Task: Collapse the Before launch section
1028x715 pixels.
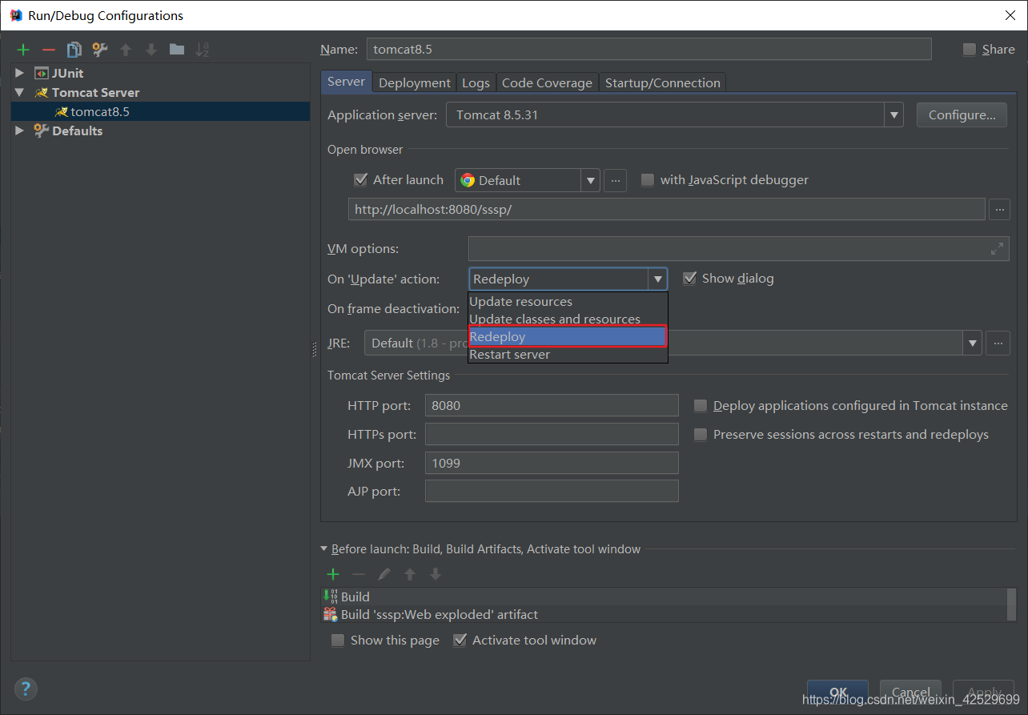Action: [x=324, y=549]
